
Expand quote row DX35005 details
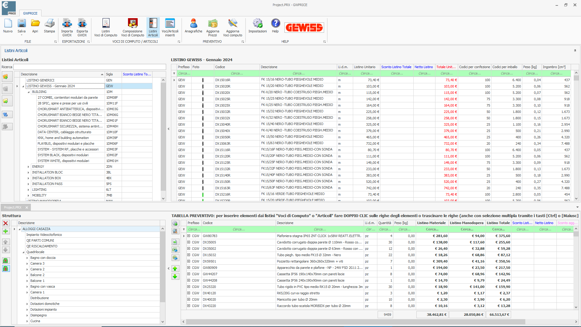(189, 242)
